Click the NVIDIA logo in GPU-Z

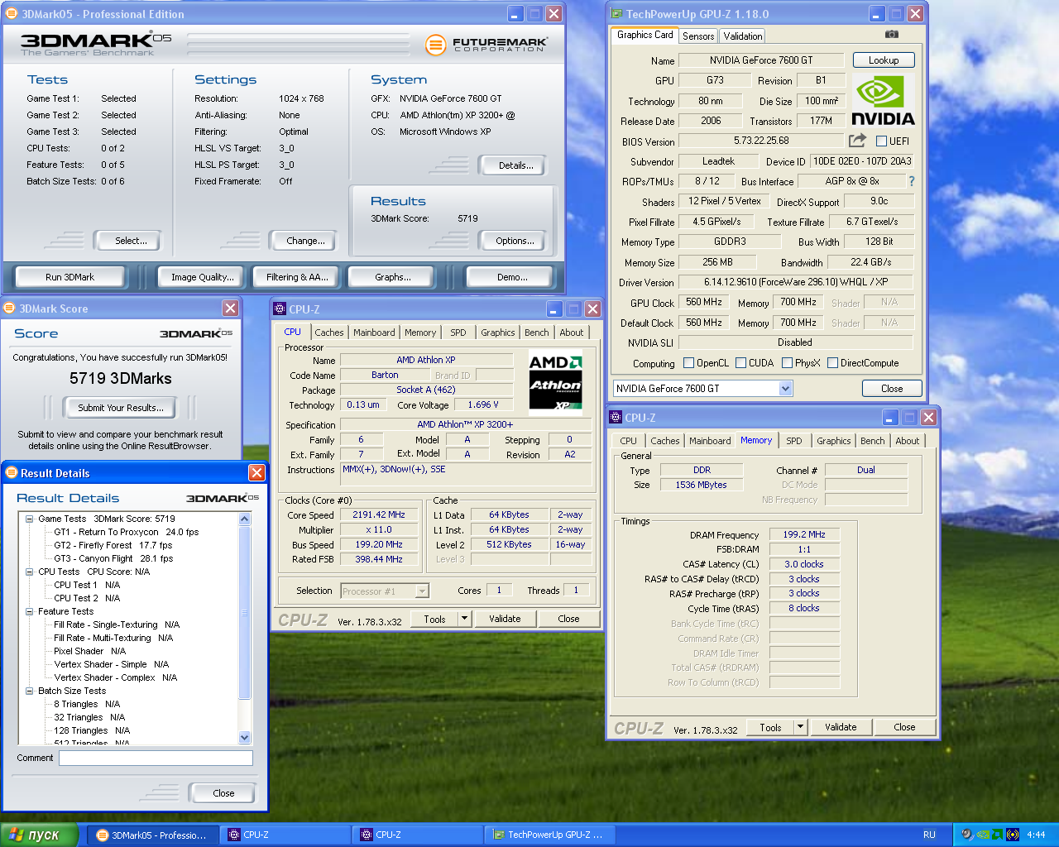tap(883, 101)
